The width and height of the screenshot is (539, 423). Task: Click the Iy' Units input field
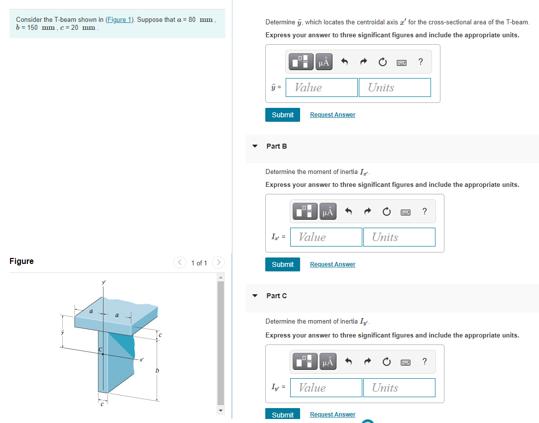coord(399,388)
